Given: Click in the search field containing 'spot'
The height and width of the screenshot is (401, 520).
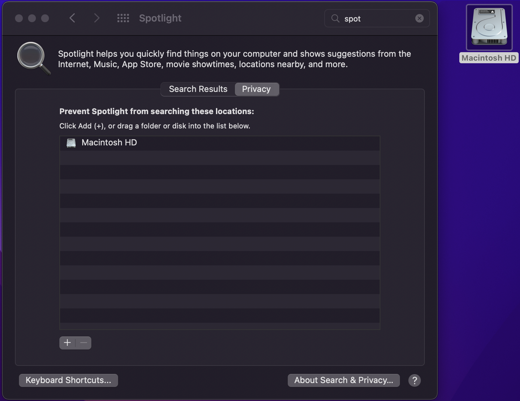Looking at the screenshot, I should [x=377, y=19].
